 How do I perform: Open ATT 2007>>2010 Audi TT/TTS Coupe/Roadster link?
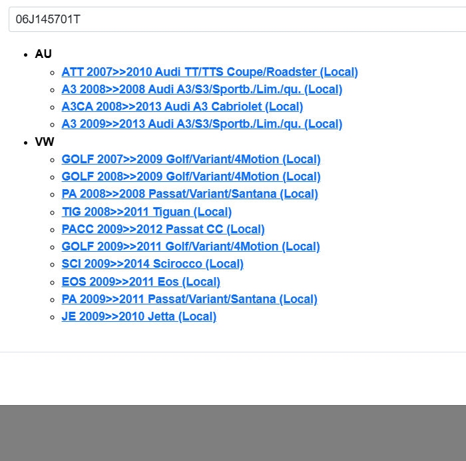coord(210,72)
